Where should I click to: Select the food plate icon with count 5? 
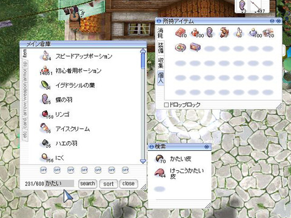point(180,48)
